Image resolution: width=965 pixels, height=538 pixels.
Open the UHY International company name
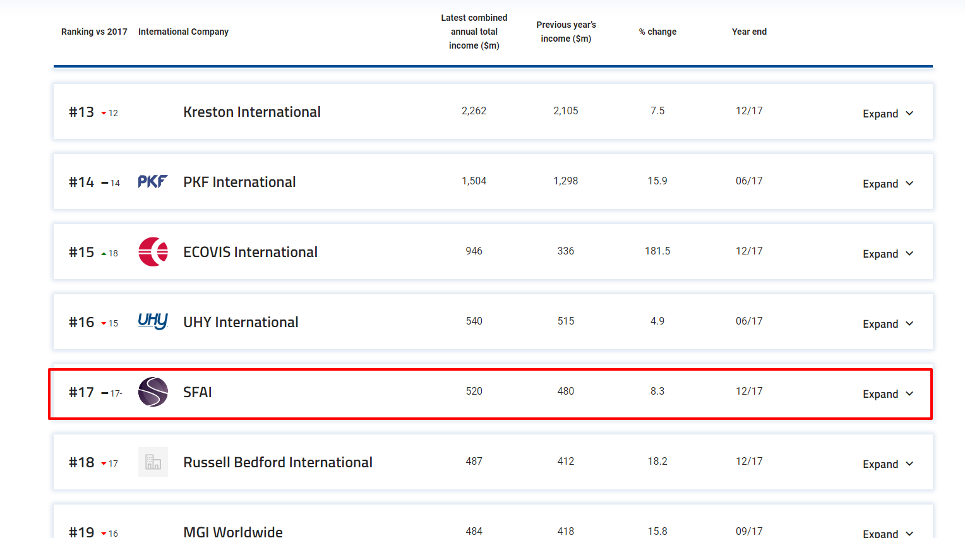pos(241,322)
